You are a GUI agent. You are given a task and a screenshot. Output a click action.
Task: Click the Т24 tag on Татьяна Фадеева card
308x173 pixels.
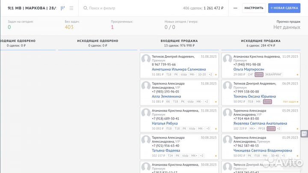coord(170,156)
